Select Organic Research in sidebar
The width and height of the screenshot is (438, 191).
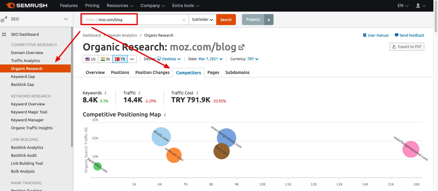click(36, 68)
